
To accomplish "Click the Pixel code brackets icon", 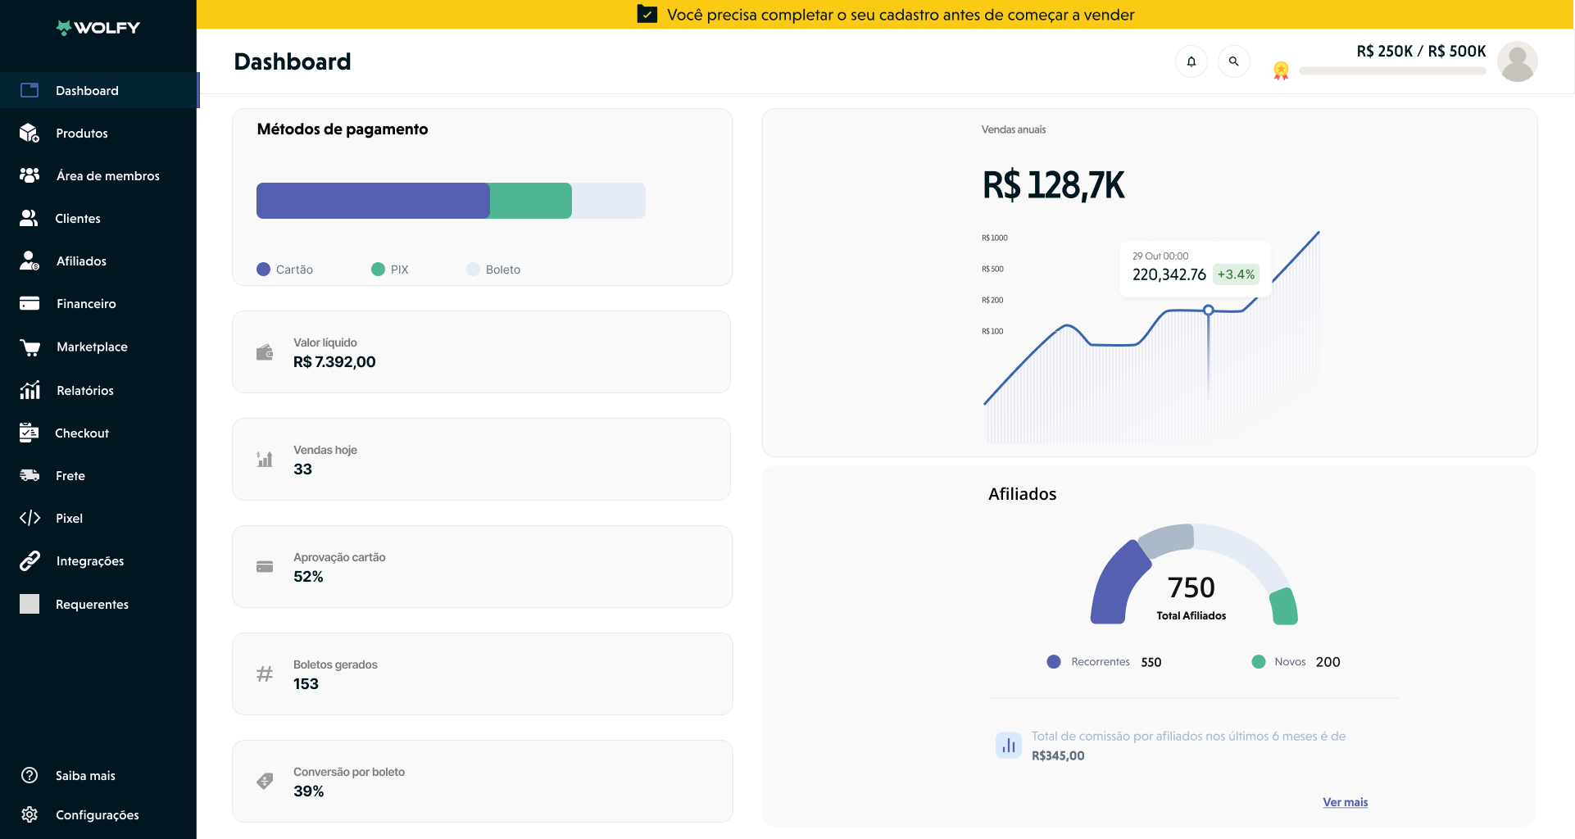I will click(x=30, y=518).
